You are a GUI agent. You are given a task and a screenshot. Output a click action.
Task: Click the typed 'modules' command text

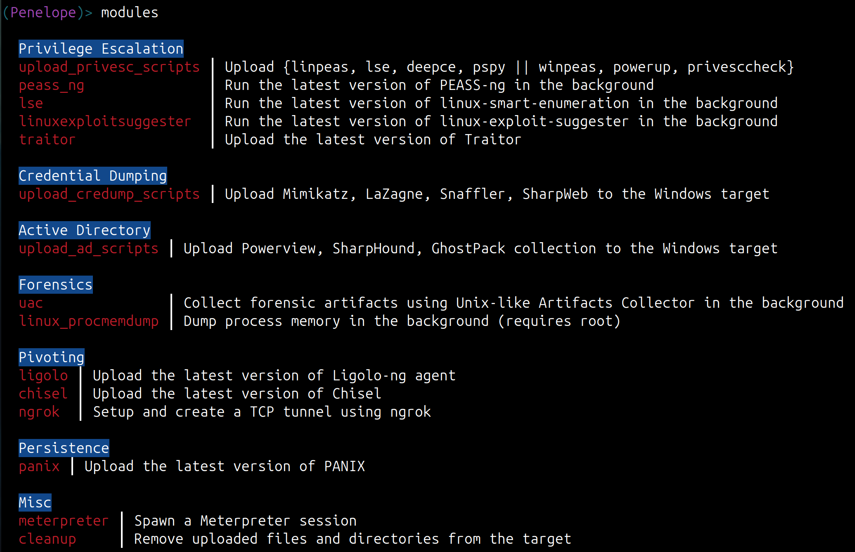tap(130, 12)
